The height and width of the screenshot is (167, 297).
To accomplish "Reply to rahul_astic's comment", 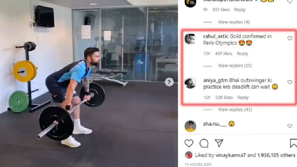I will (x=242, y=54).
